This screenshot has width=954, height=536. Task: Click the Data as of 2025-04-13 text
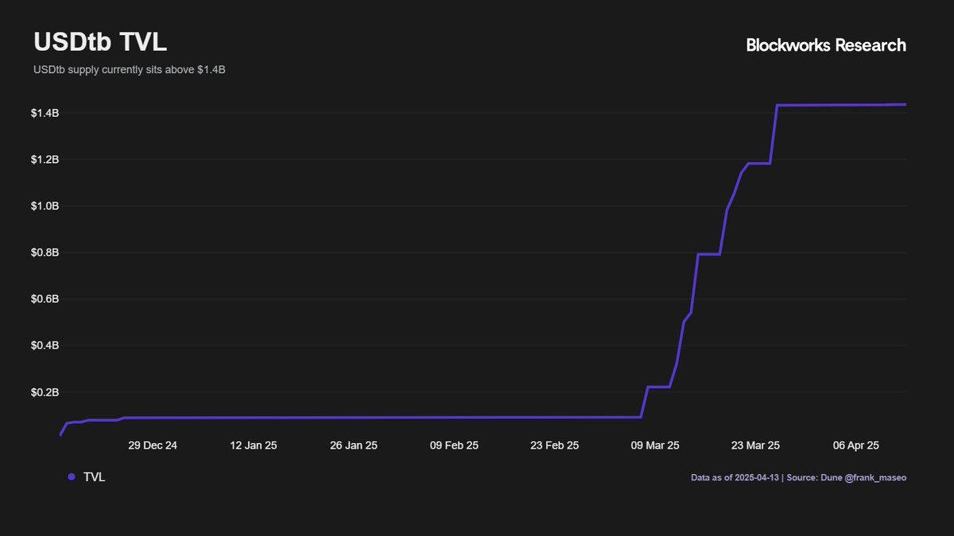(735, 478)
